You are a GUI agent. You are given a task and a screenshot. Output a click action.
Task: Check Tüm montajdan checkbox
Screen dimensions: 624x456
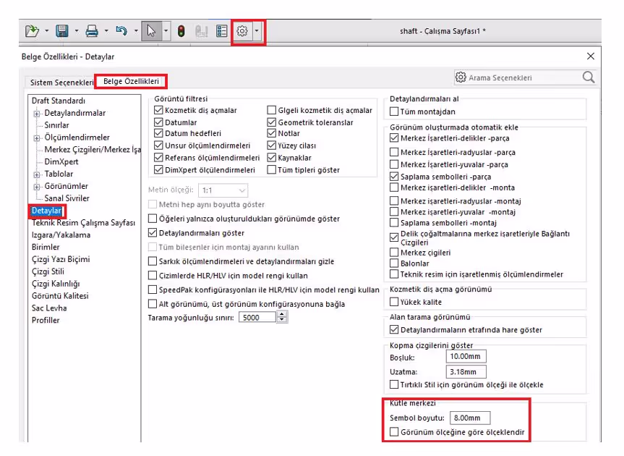coord(394,111)
